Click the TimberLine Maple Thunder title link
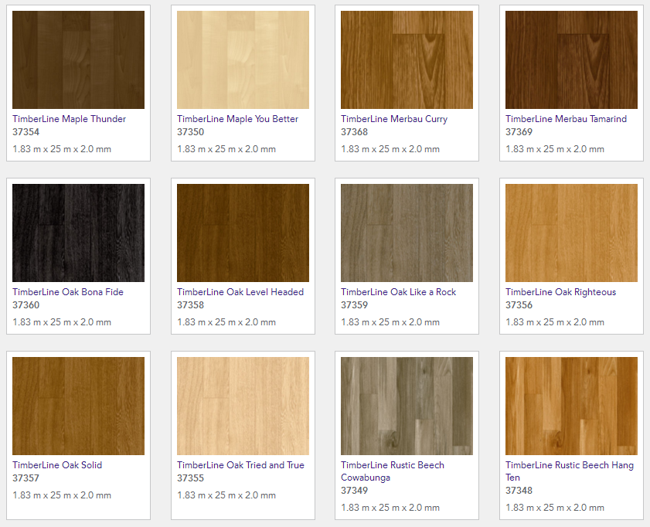Screen dimensions: 650x527 click(x=69, y=119)
